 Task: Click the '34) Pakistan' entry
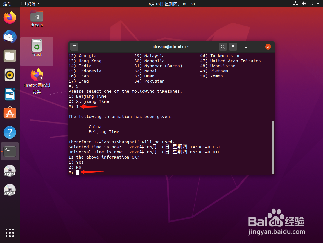[149, 81]
